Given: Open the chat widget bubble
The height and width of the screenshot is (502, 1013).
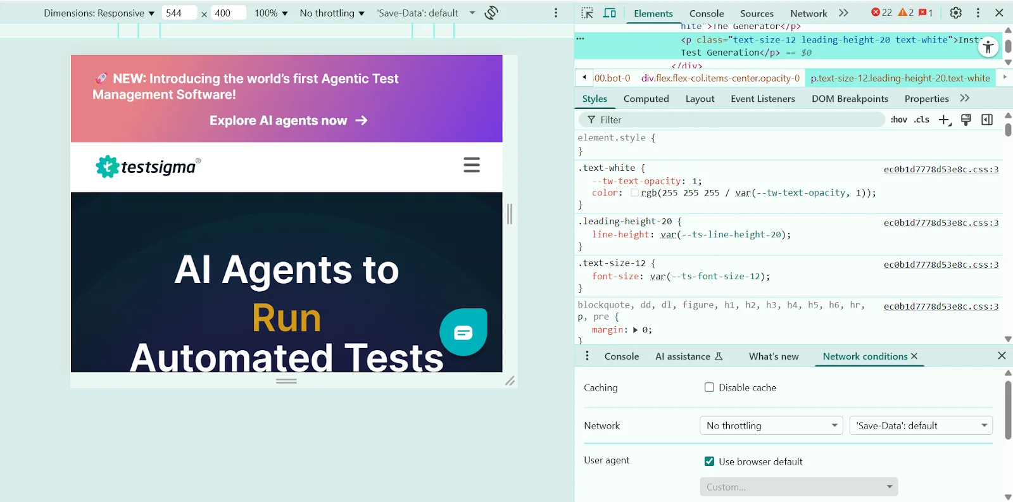Looking at the screenshot, I should point(463,332).
